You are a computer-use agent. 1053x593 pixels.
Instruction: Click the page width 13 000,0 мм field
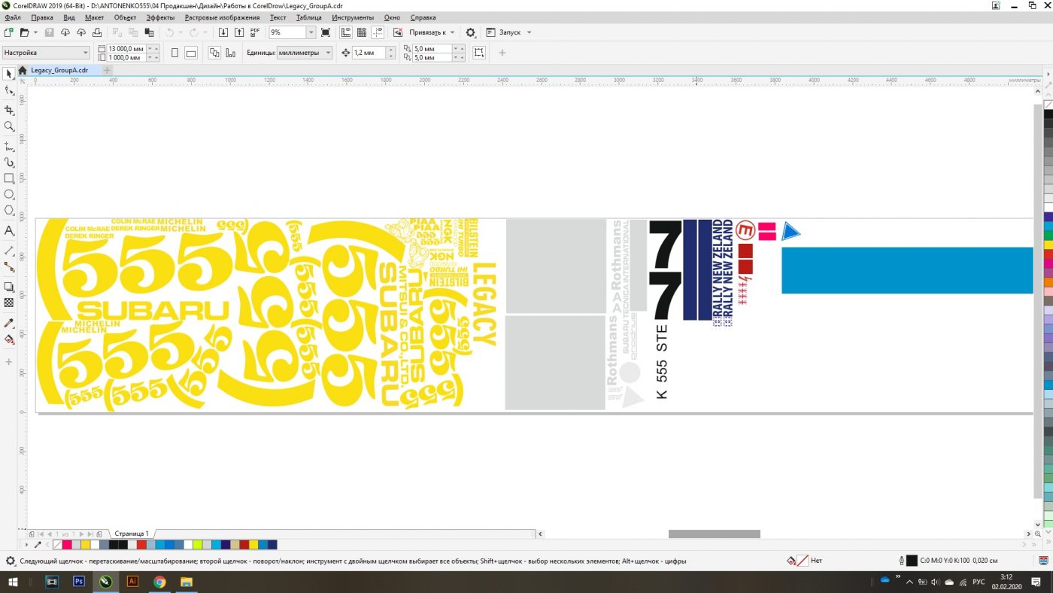click(126, 48)
